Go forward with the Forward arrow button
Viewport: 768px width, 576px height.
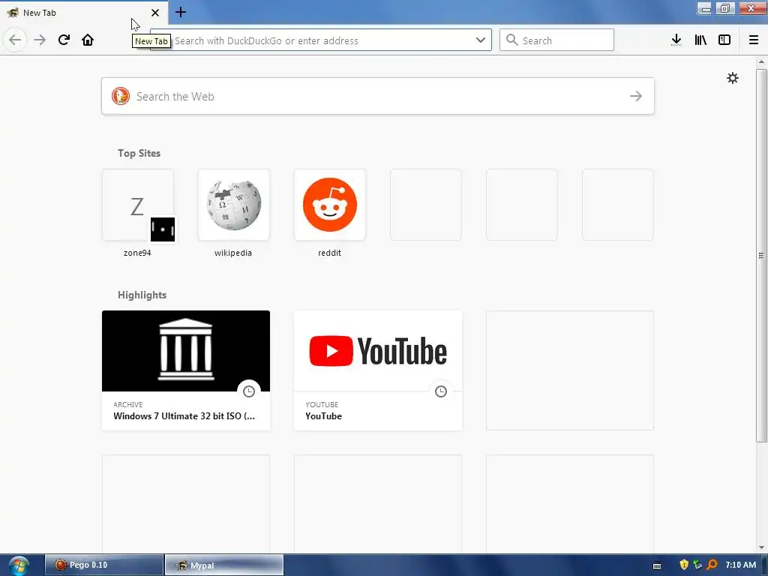click(40, 40)
